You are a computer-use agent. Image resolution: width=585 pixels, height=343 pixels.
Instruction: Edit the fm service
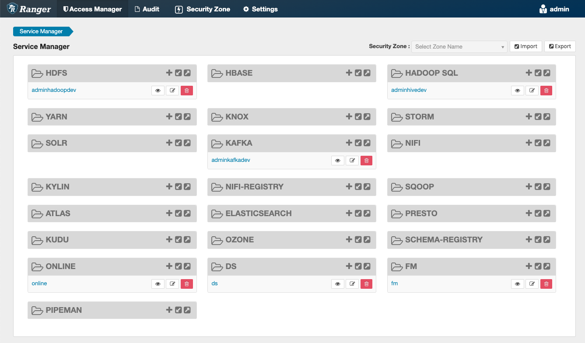[532, 284]
